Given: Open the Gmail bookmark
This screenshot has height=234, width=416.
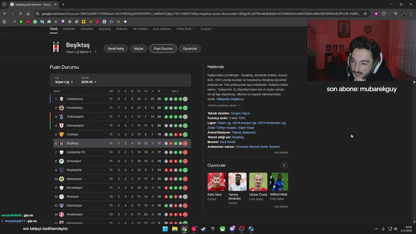Looking at the screenshot, I should pyautogui.click(x=14, y=22).
